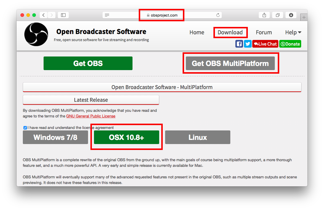Click the green Get OBS button
324x210 pixels.
[88, 63]
